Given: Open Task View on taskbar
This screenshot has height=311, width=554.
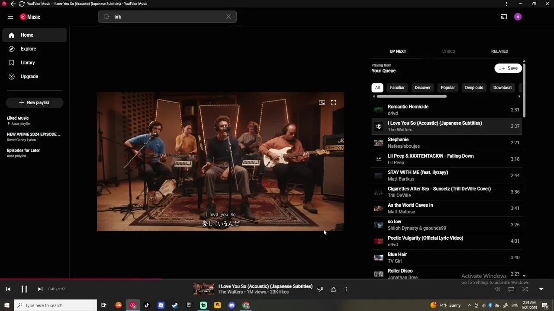Looking at the screenshot, I should coord(104,305).
